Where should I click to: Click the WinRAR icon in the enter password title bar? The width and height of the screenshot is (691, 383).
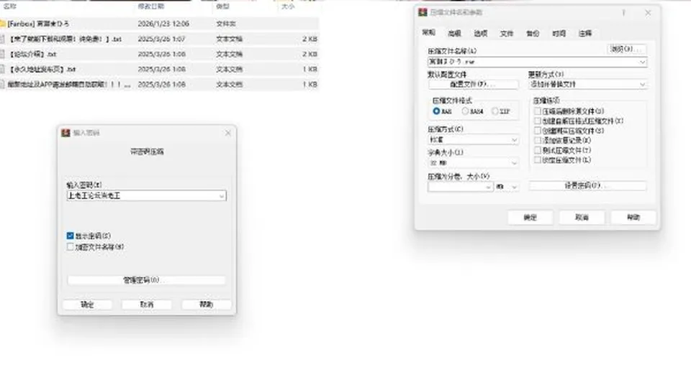pyautogui.click(x=66, y=133)
